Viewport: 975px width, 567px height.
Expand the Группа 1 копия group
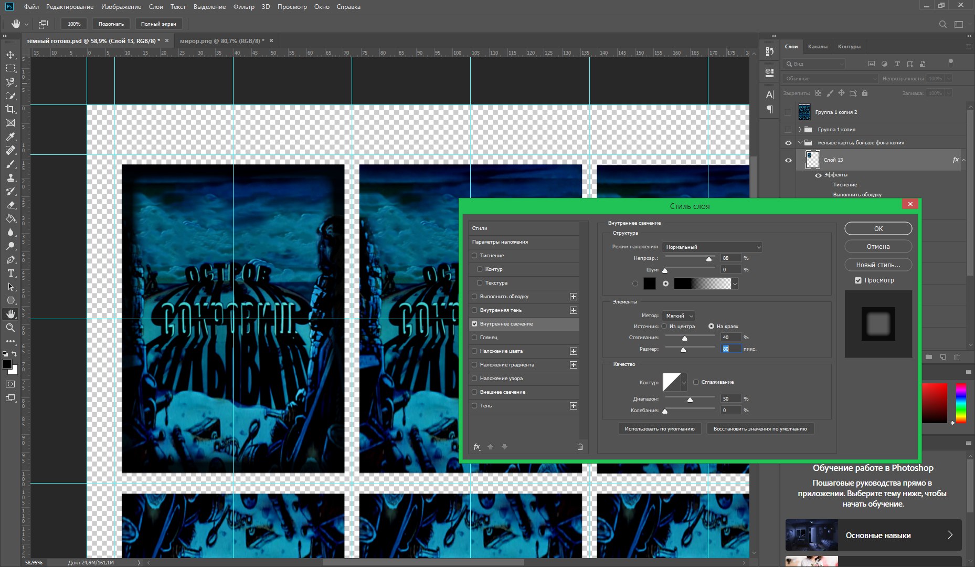(x=800, y=129)
